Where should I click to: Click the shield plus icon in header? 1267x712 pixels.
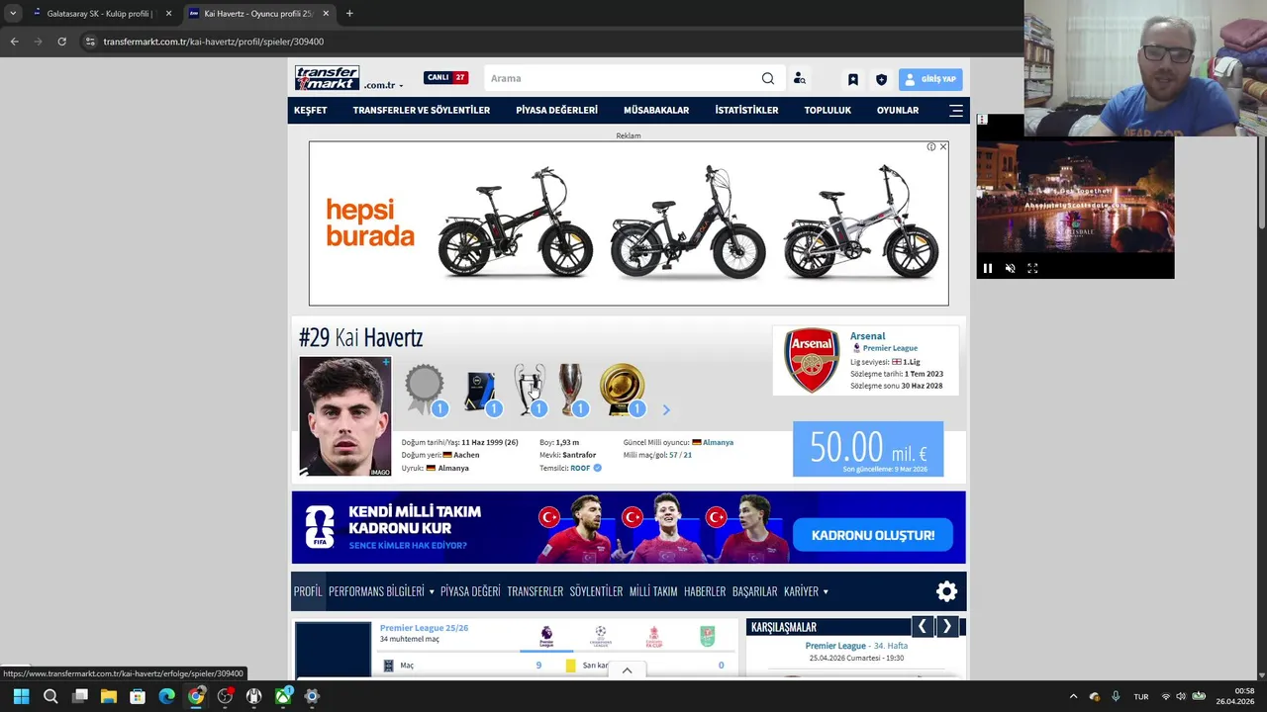(x=881, y=79)
